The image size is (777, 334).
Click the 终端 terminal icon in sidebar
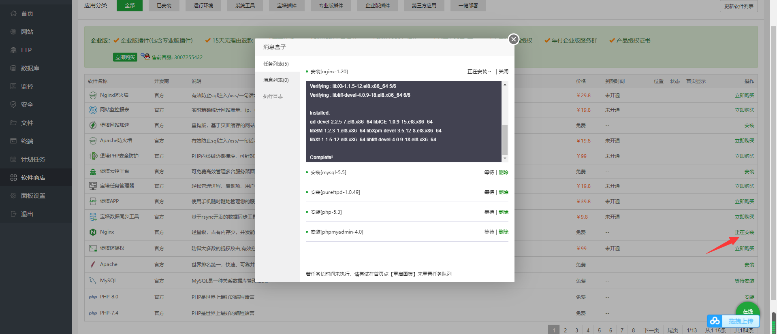(13, 141)
